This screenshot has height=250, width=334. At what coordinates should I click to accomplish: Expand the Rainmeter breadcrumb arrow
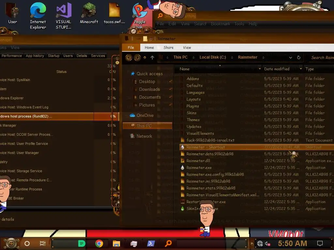[263, 57]
